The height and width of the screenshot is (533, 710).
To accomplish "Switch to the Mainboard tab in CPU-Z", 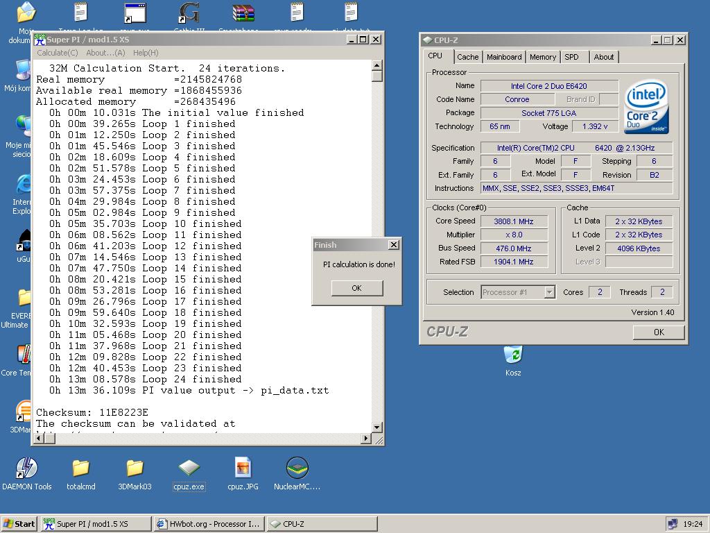I will pos(504,57).
